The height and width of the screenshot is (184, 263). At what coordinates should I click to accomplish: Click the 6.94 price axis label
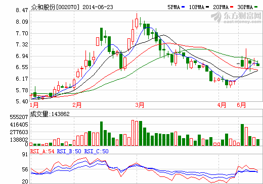[22, 56]
